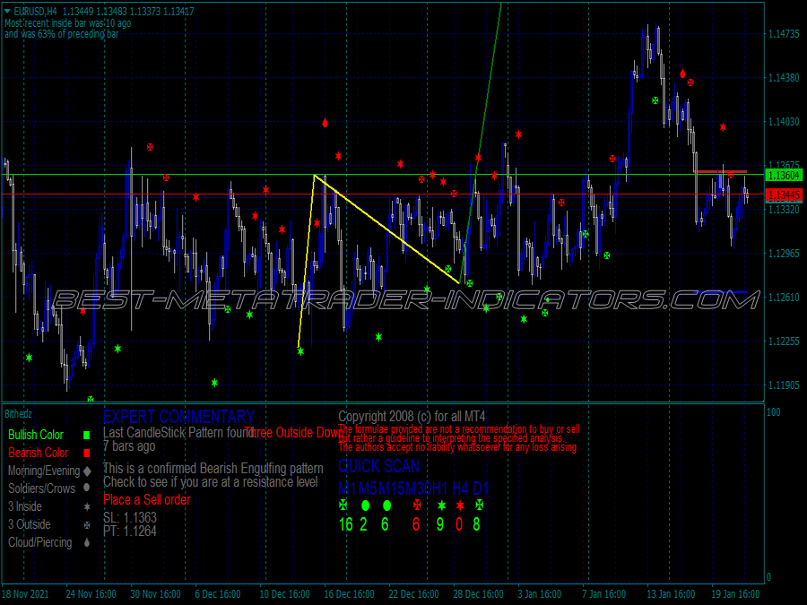Click the red teardrop marker near 16 Dec
Image resolution: width=807 pixels, height=605 pixels.
pyautogui.click(x=325, y=123)
